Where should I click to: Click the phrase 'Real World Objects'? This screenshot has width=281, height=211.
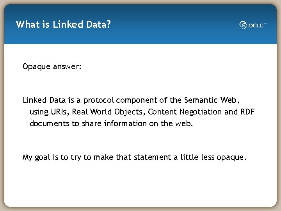(x=107, y=112)
